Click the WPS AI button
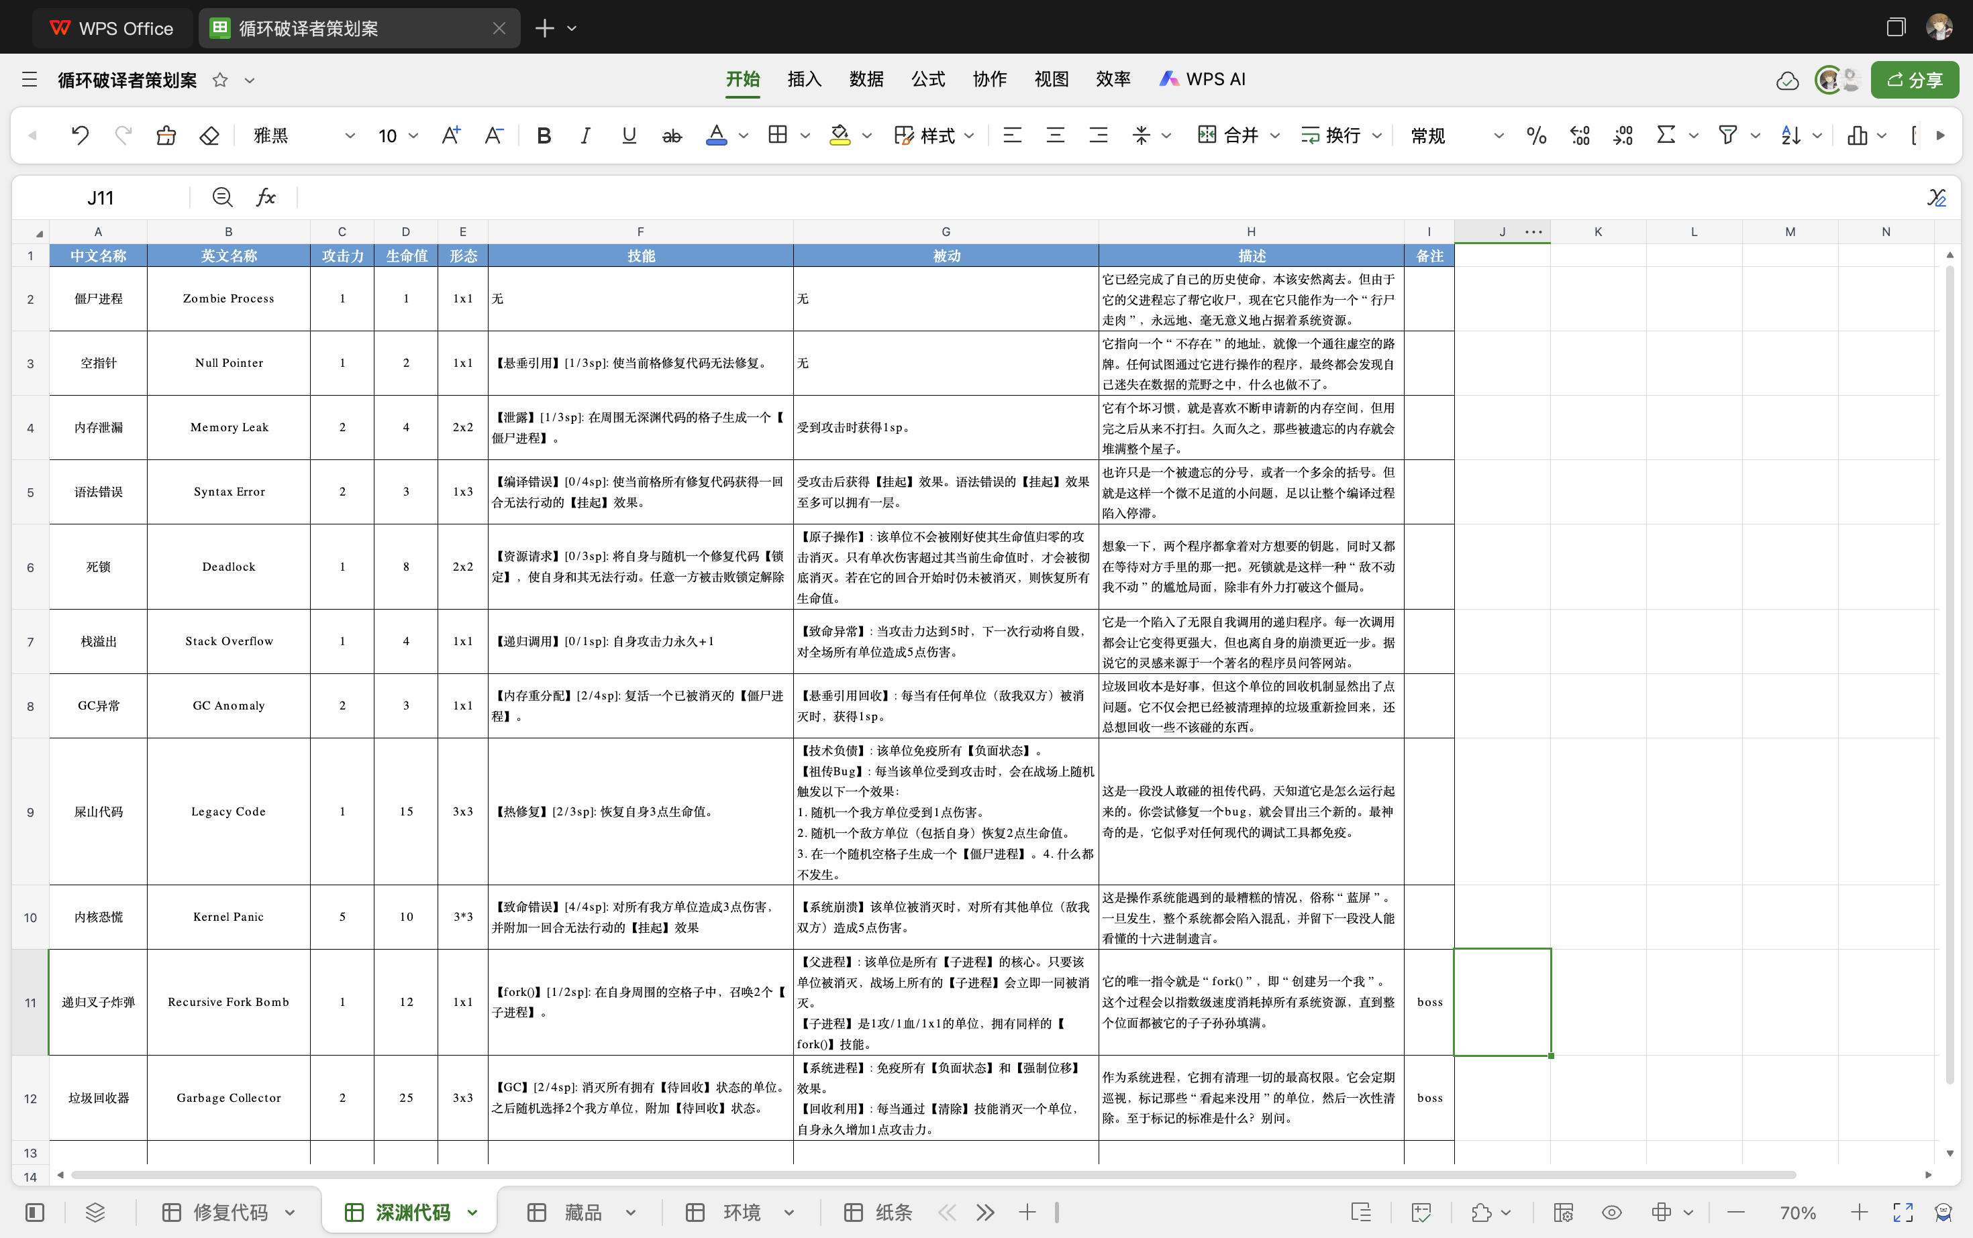 tap(1202, 79)
